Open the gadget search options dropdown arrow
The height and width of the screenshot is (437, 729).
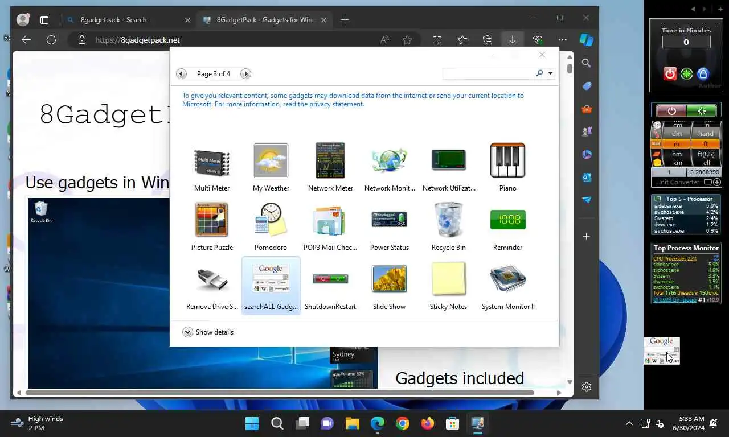550,73
